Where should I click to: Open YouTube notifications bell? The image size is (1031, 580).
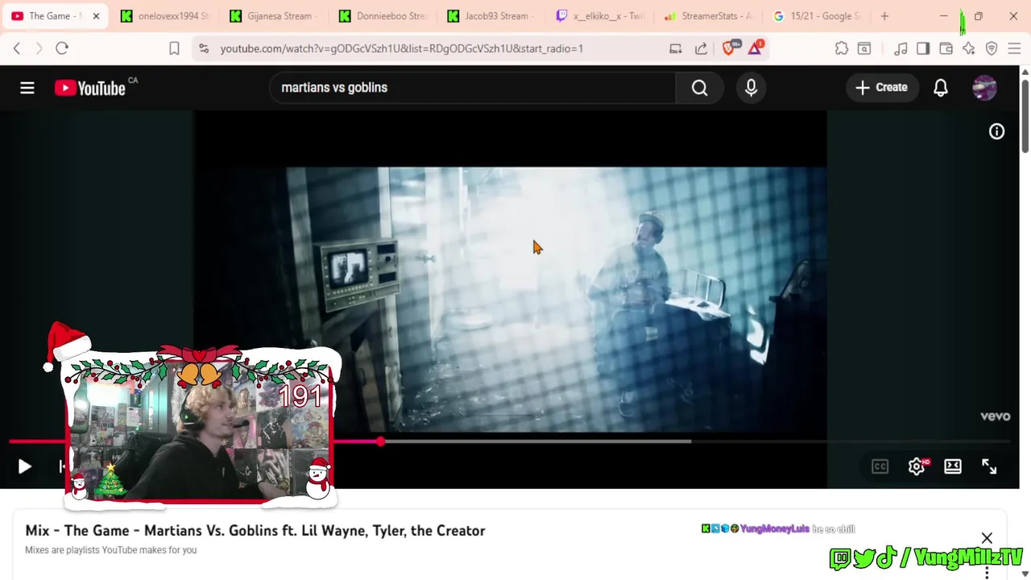pos(940,88)
